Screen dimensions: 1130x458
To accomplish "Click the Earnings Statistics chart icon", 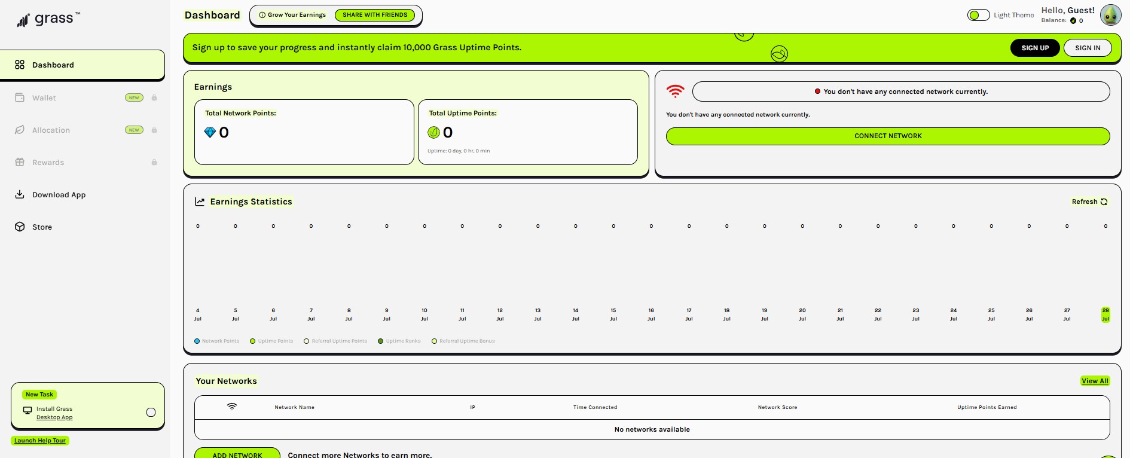I will click(x=200, y=201).
